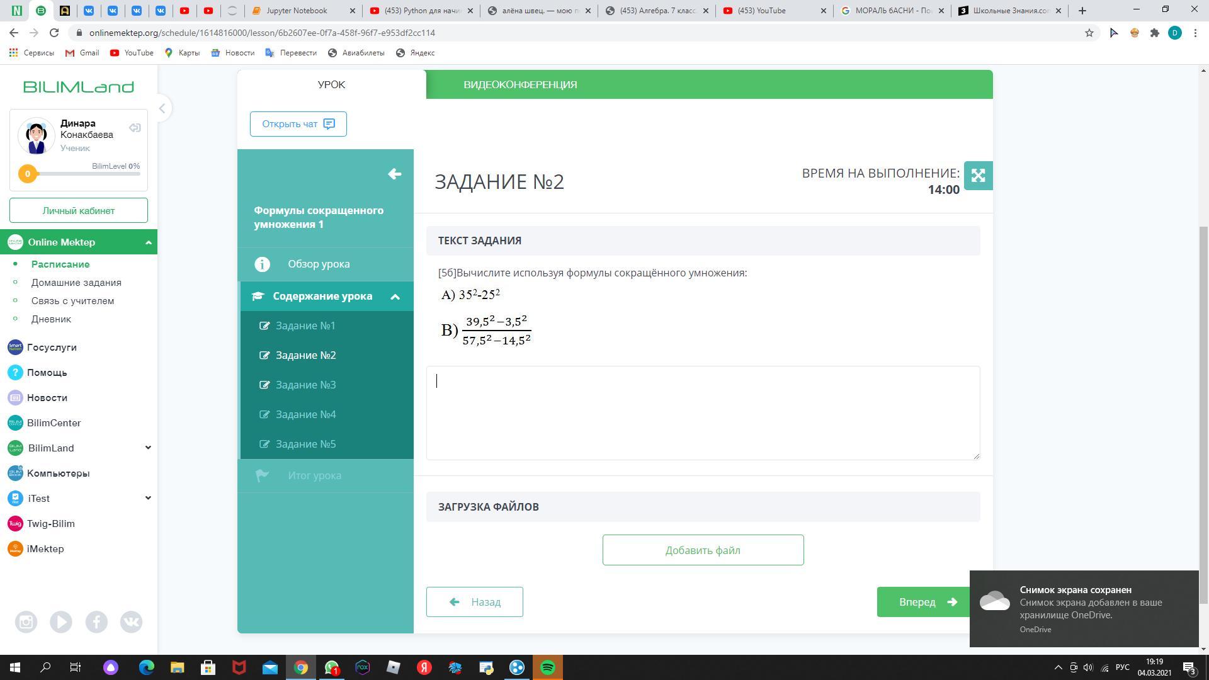
Task: Collapse the left sidebar with chevron
Action: click(162, 108)
